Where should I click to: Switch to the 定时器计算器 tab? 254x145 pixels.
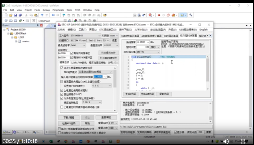(171, 36)
